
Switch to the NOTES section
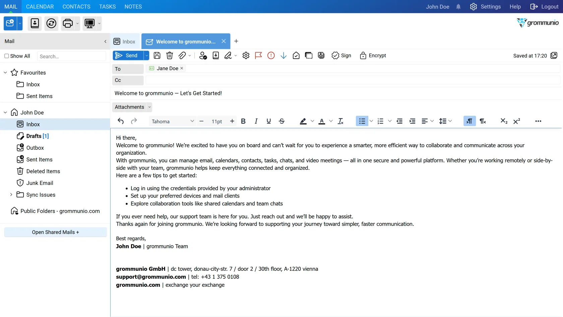(x=133, y=7)
